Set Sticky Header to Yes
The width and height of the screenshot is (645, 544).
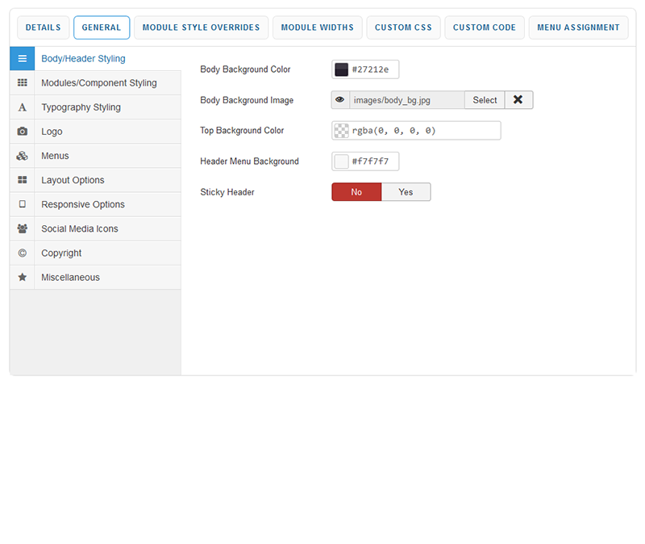click(406, 192)
